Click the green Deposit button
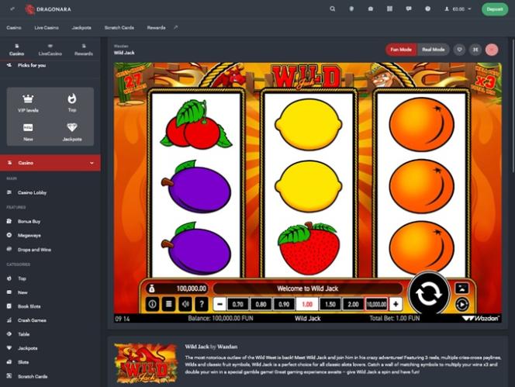 pos(494,9)
